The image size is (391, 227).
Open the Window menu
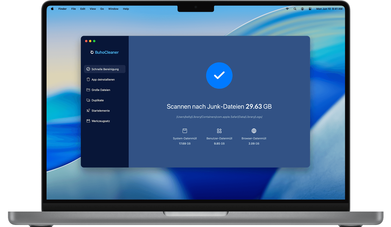click(x=113, y=9)
